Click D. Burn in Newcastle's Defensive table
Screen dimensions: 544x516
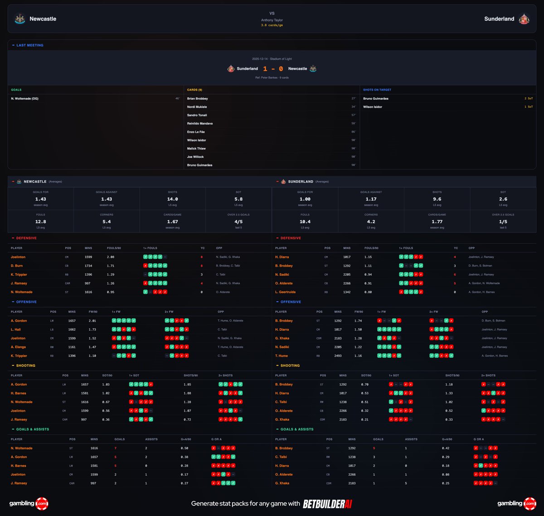pos(17,266)
